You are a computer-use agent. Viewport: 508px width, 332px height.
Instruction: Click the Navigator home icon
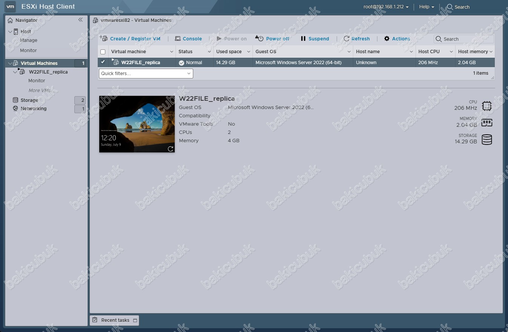pos(10,20)
